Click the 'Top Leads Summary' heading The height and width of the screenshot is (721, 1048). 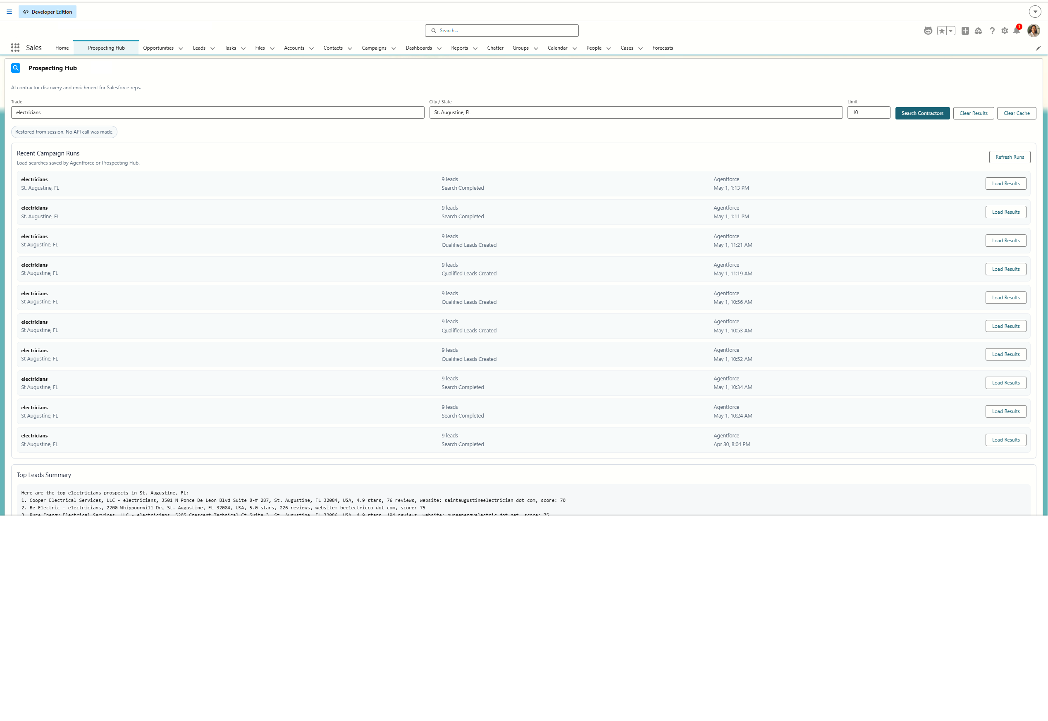point(44,475)
